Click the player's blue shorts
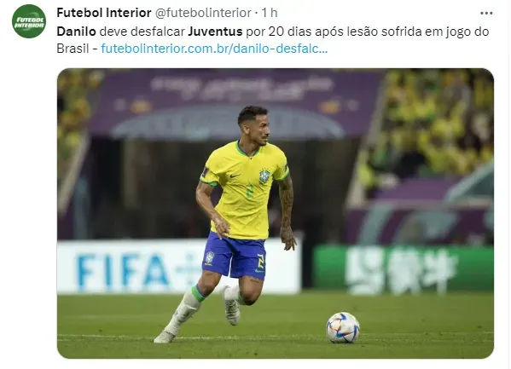This screenshot has width=511, height=369. tap(235, 254)
